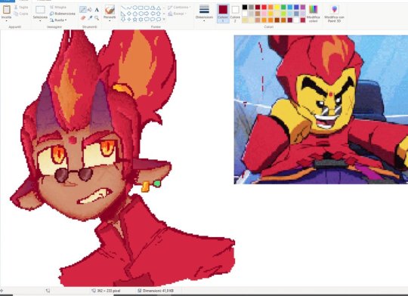
Task: Choose the Right arrow shape
Action: [x=147, y=14]
